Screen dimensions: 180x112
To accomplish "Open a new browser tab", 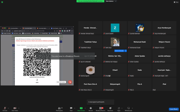I will [x=66, y=28].
